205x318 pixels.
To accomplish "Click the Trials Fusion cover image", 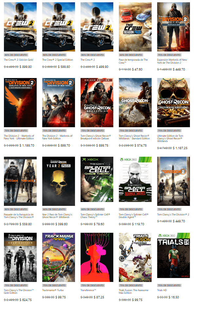I will (135, 257).
